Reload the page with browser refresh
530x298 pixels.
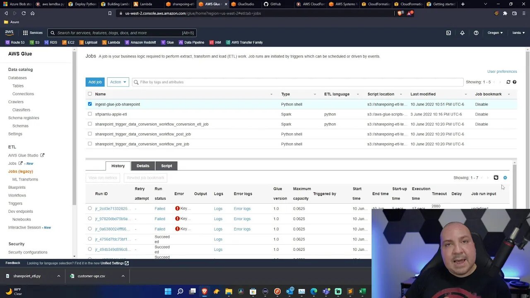point(24,13)
